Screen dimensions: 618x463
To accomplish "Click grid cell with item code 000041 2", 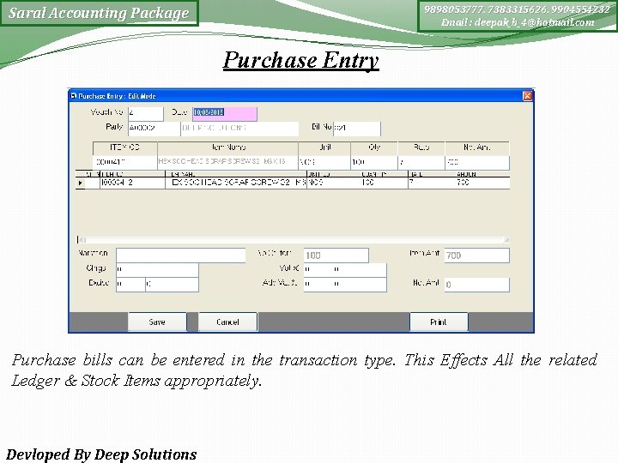I will 132,183.
